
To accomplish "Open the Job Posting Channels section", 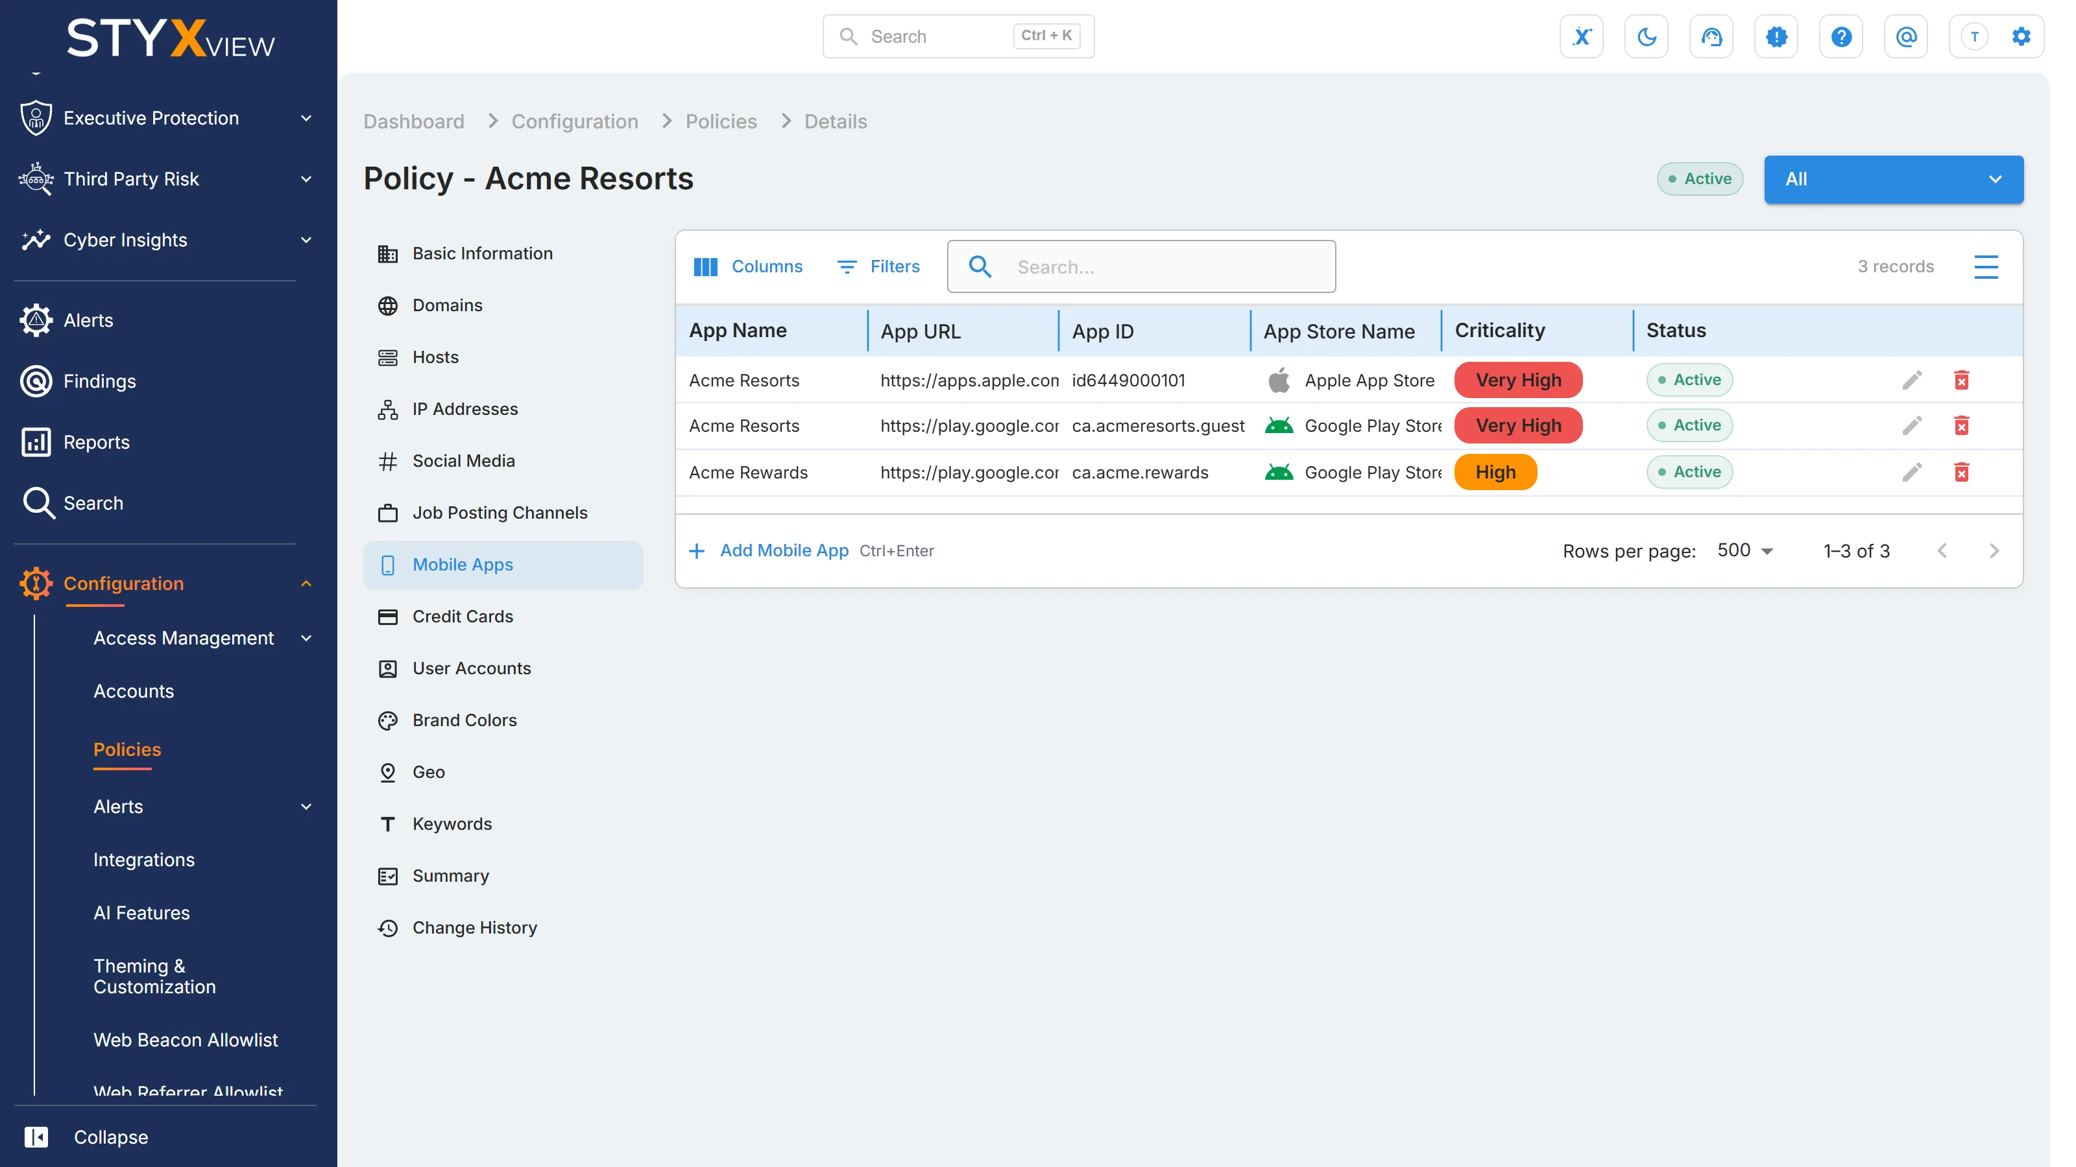I will (503, 513).
